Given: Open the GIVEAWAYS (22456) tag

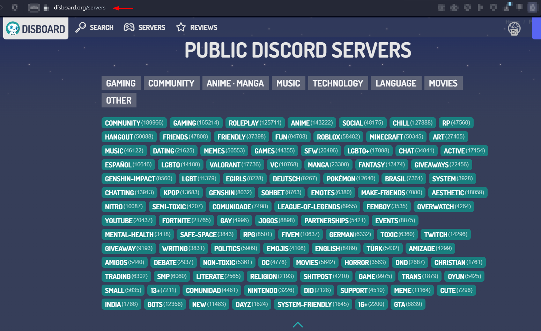Looking at the screenshot, I should [442, 165].
